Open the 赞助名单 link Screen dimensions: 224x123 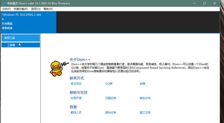pyautogui.click(x=111, y=113)
